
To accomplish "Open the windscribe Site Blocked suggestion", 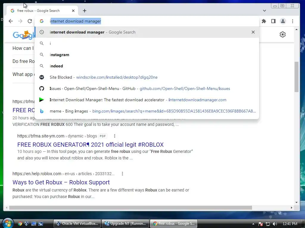I will [147, 77].
